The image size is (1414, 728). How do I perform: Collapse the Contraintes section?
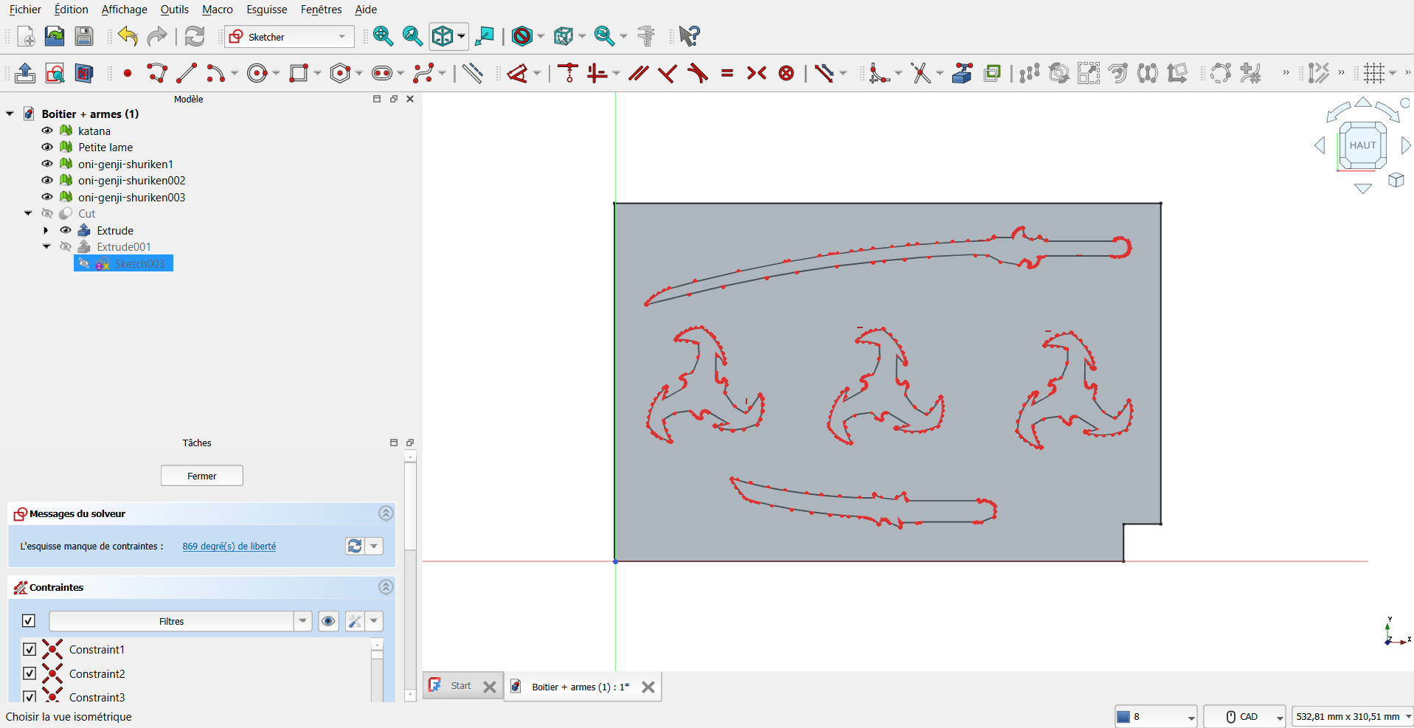[386, 587]
